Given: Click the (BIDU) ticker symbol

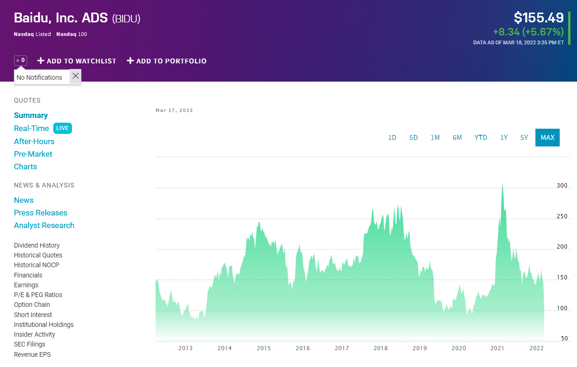Looking at the screenshot, I should pos(126,19).
